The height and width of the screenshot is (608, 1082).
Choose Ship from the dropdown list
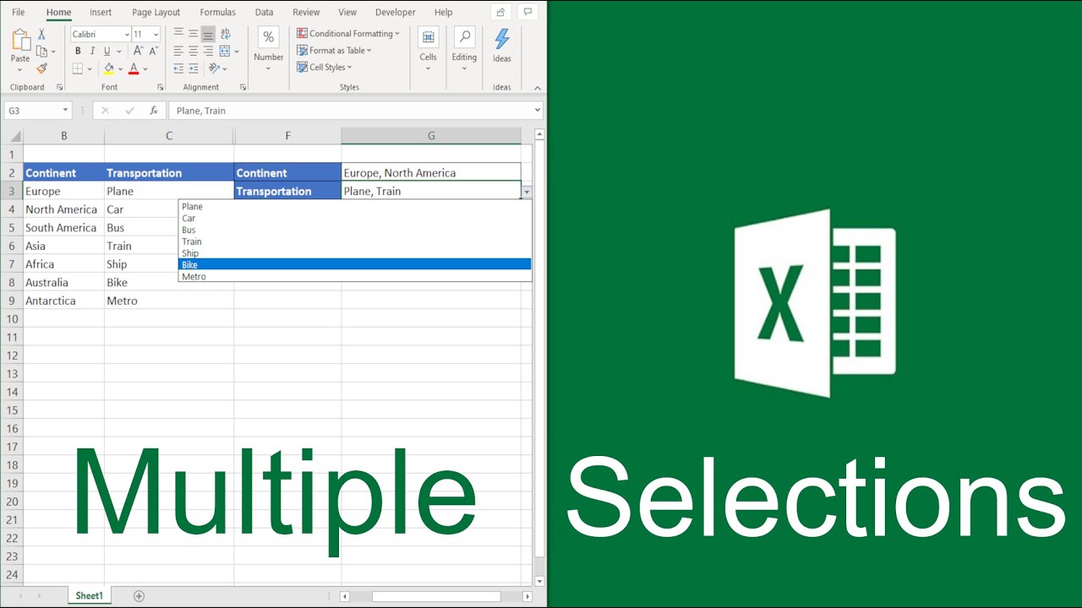(355, 253)
